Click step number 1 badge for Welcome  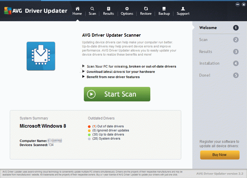click(236, 28)
